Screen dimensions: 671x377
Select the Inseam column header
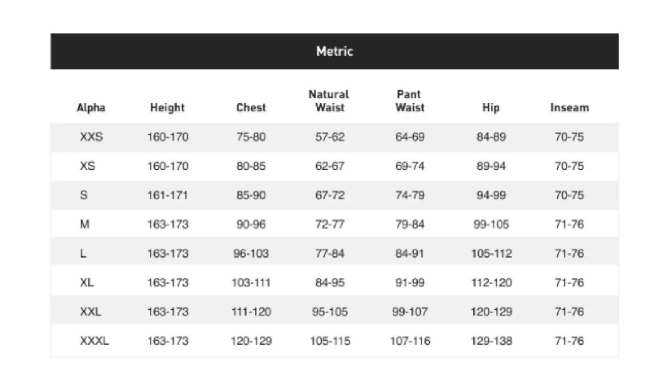point(570,108)
